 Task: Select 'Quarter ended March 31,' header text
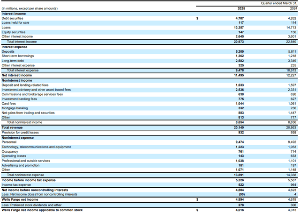(x=279, y=3)
